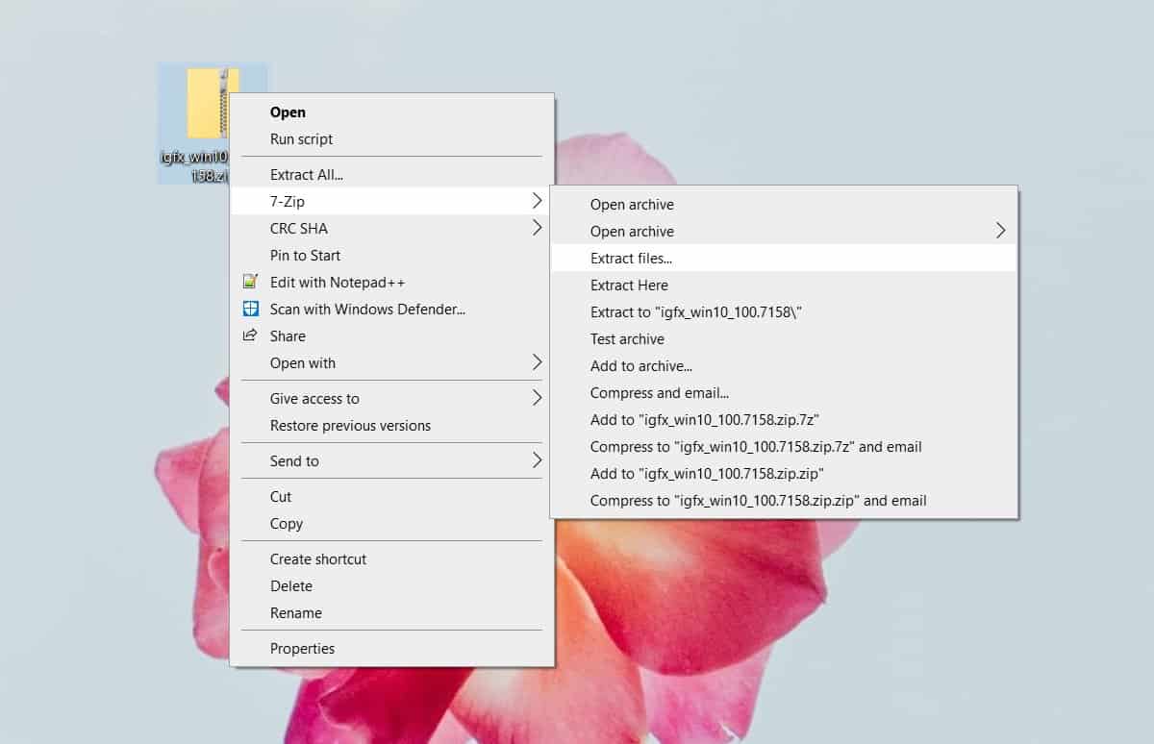Click the Notepad++ icon beside Edit with Notepad++

251,282
